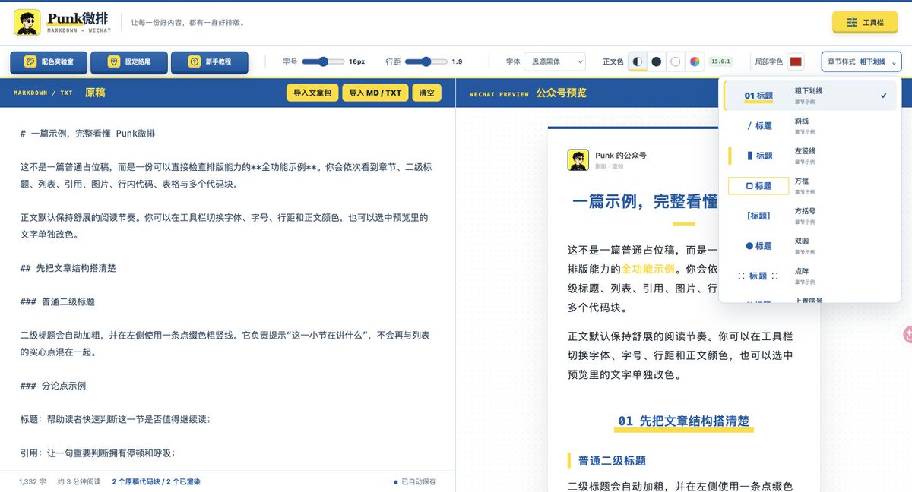Image resolution: width=912 pixels, height=492 pixels.
Task: Open the 工具栏 toolbox button
Action: pyautogui.click(x=865, y=23)
